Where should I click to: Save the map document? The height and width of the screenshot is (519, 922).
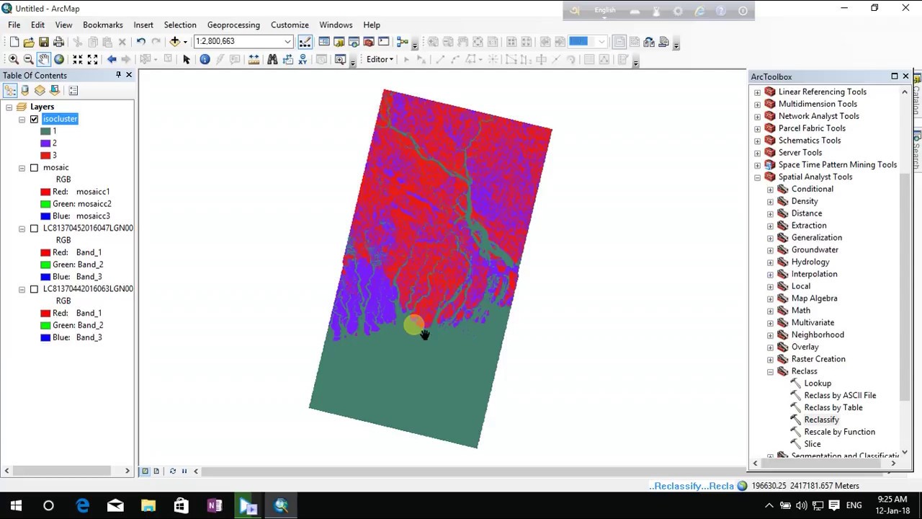(43, 42)
